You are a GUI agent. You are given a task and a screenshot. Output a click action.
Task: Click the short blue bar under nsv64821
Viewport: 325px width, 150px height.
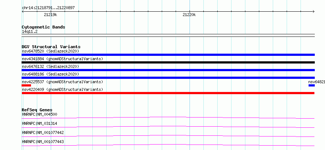[311, 85]
